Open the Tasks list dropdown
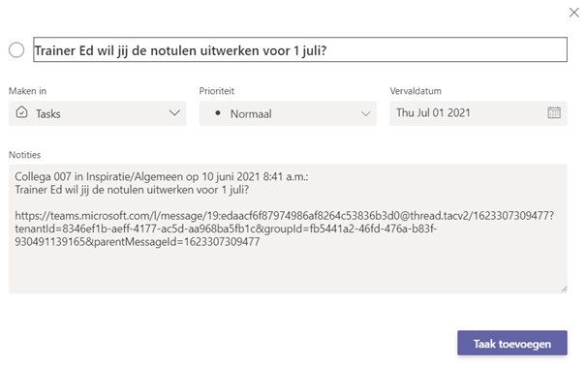The image size is (586, 367). [x=97, y=113]
